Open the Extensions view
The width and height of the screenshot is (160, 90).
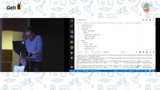click(72, 42)
